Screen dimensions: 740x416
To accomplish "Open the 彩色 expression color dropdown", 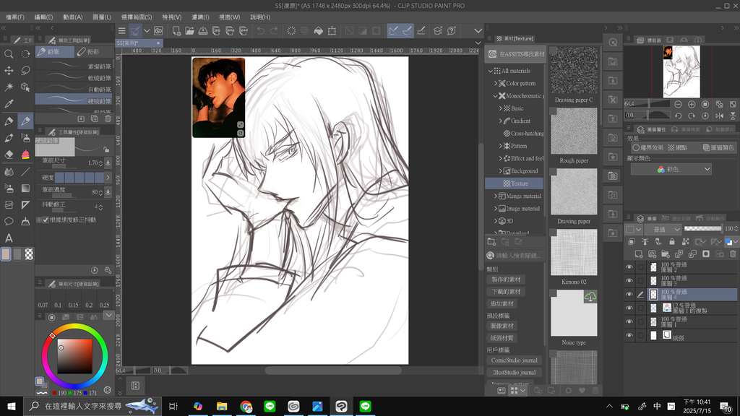I will click(x=671, y=169).
